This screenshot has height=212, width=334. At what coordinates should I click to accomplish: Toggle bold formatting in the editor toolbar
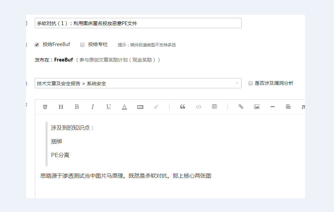(x=77, y=107)
